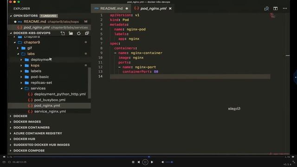The height and width of the screenshot is (167, 297).
Task: Collapse the labs folder
Action: (18, 54)
